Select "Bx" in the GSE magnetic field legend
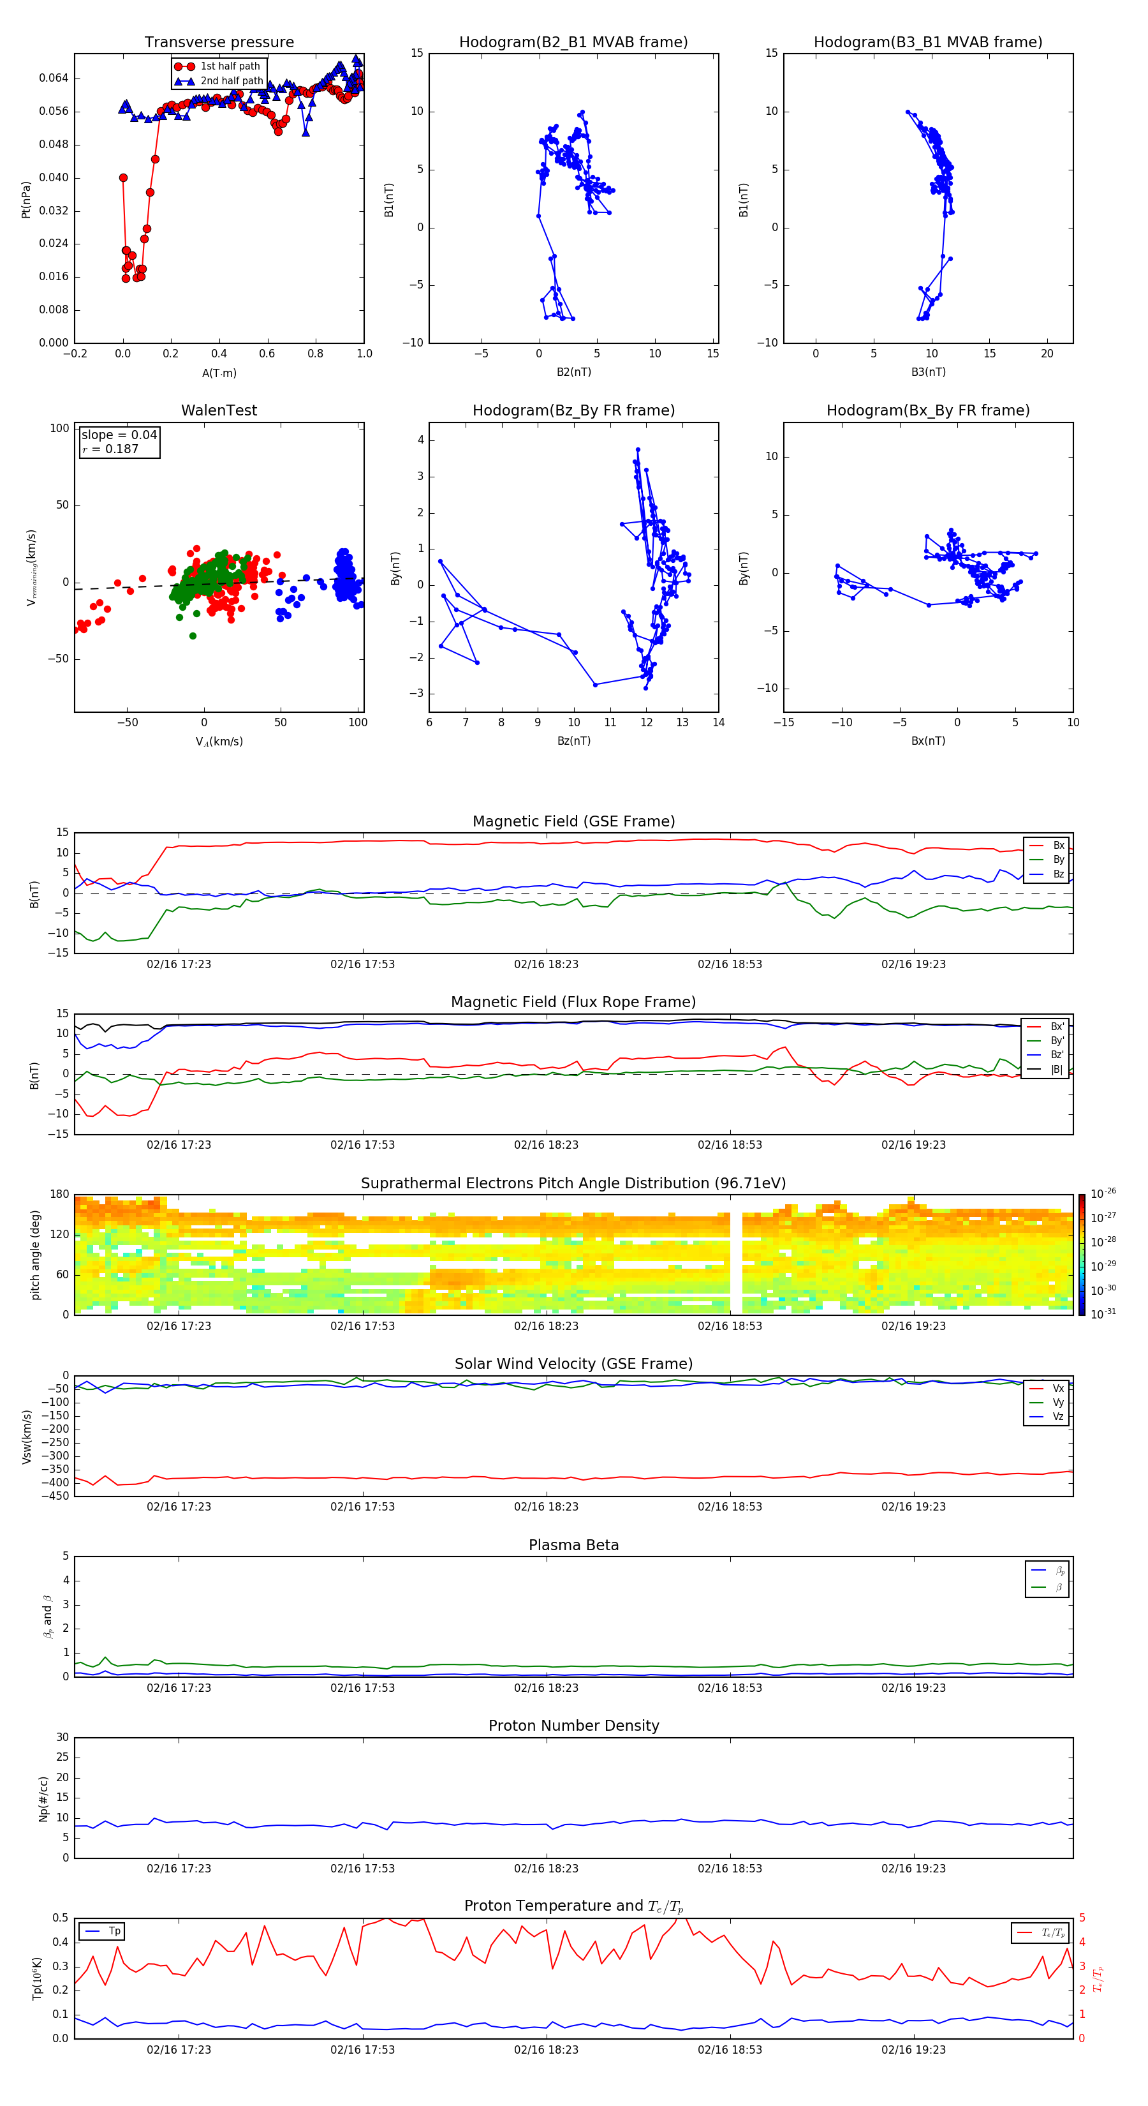The image size is (1148, 2106). (1047, 846)
